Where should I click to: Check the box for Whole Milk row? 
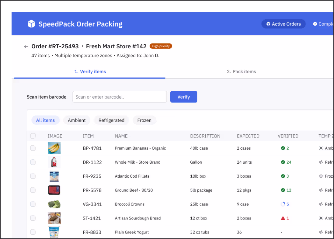click(33, 162)
